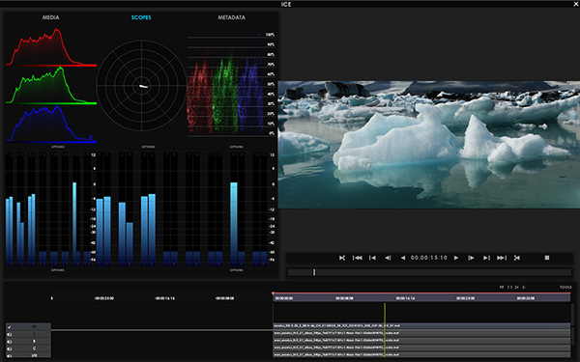Step one frame backward
The width and height of the screenshot is (580, 362).
(388, 258)
